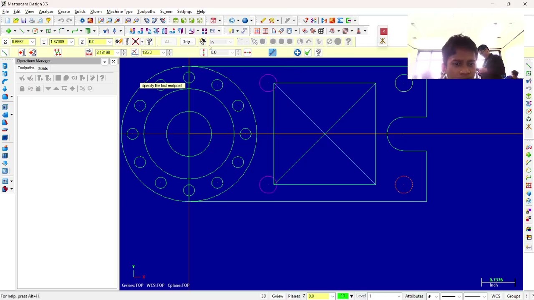Select the create line tool icon
This screenshot has width=534, height=300.
coord(22,31)
